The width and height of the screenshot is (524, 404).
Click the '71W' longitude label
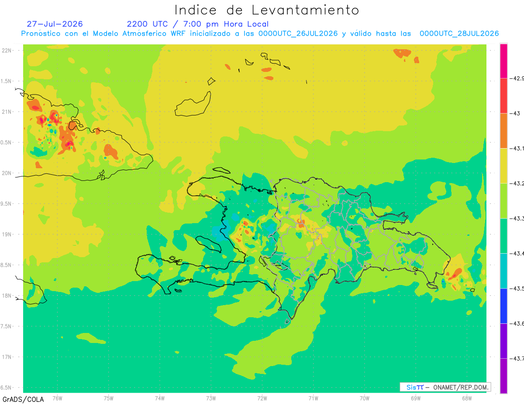[x=313, y=398]
